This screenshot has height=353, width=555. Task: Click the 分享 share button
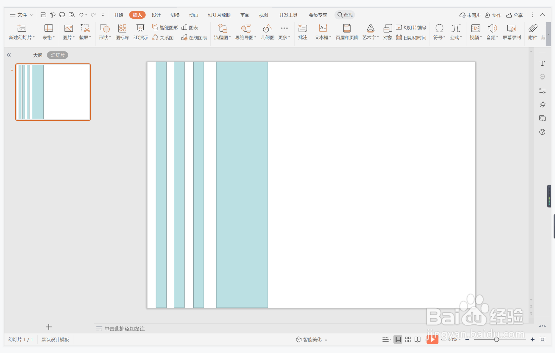click(x=514, y=15)
